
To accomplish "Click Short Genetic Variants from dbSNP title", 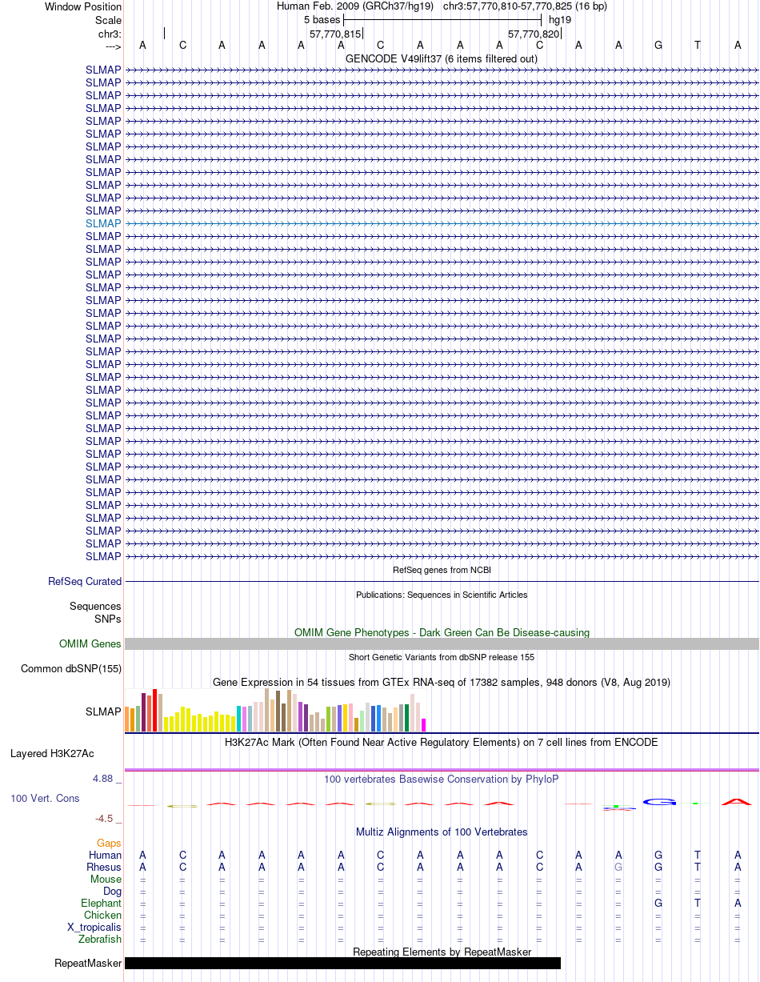I will tap(442, 657).
